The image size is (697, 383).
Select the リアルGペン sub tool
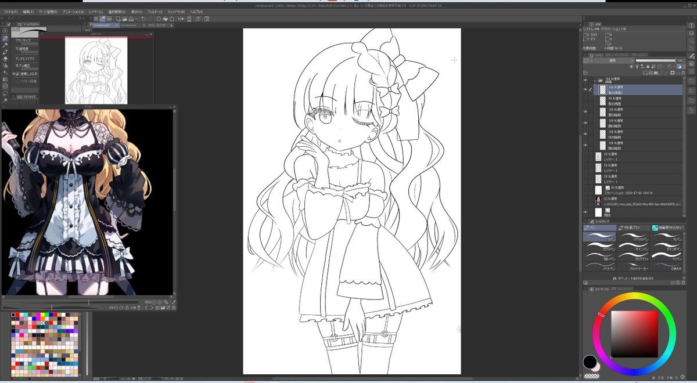click(x=633, y=236)
